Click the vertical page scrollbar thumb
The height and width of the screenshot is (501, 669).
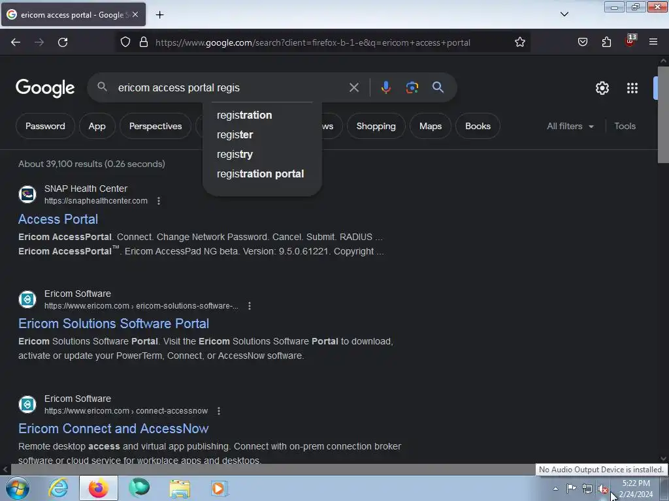[663, 114]
